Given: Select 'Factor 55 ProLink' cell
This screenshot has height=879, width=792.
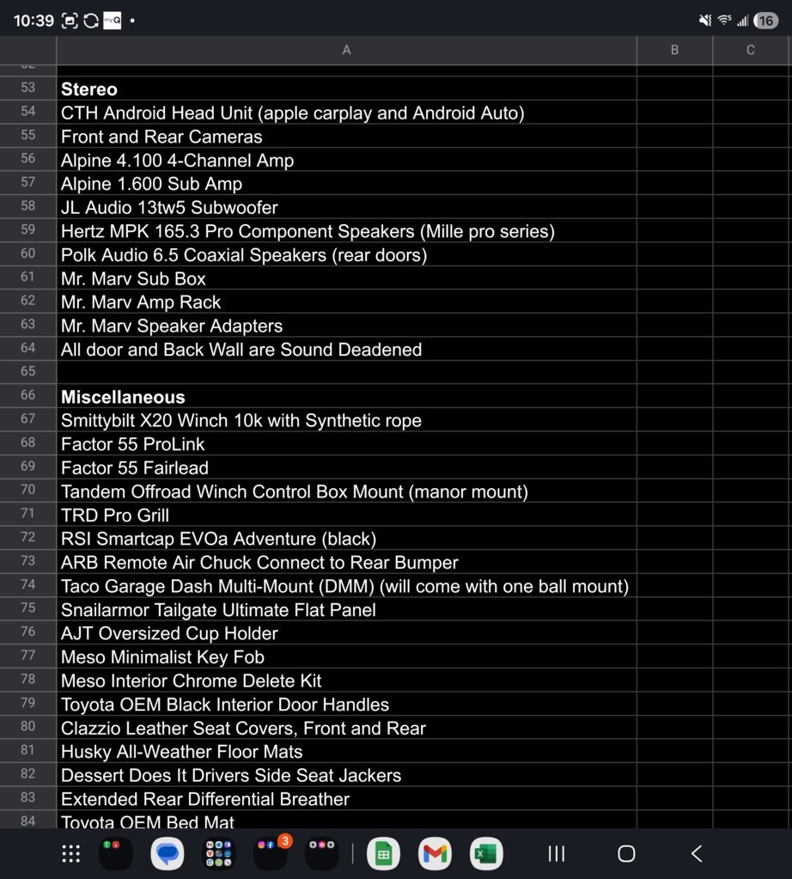Looking at the screenshot, I should coord(346,443).
